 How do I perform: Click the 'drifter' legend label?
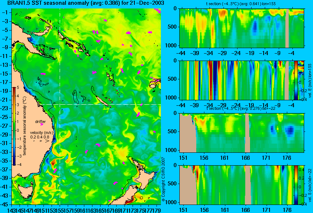tap(41, 122)
